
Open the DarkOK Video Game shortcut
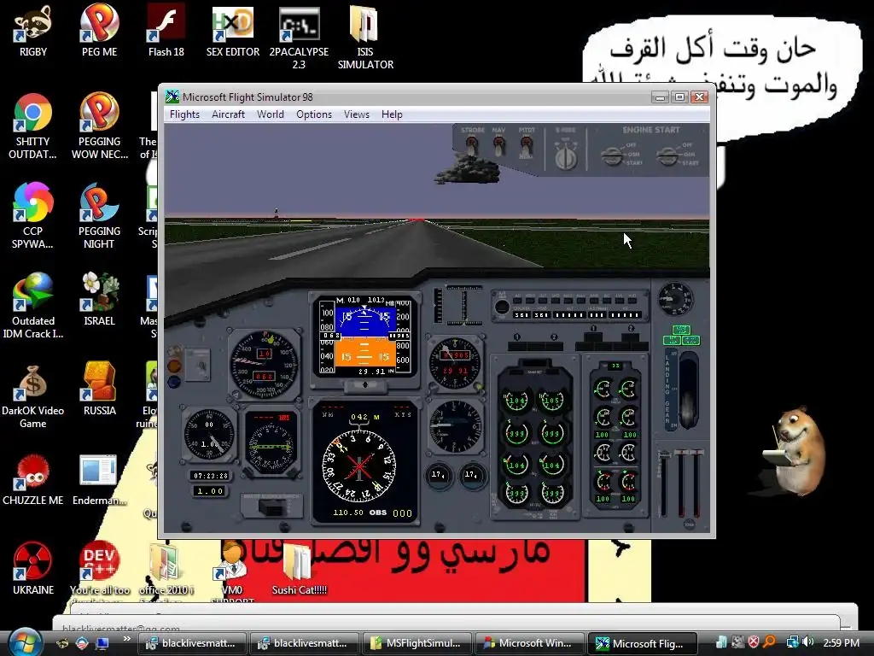33,396
